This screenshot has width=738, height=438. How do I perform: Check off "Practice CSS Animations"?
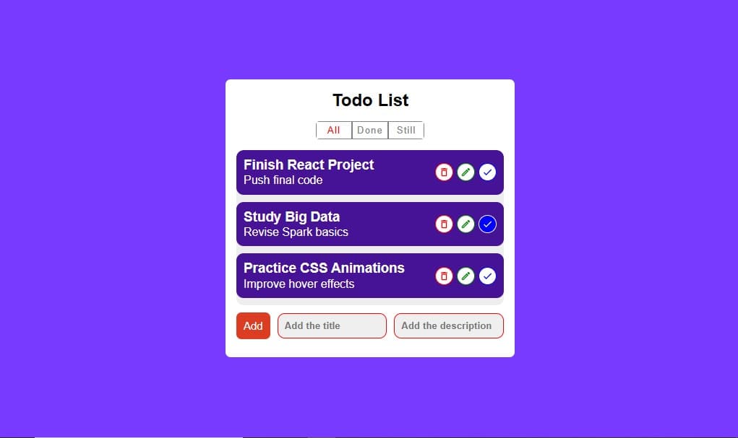coord(487,276)
